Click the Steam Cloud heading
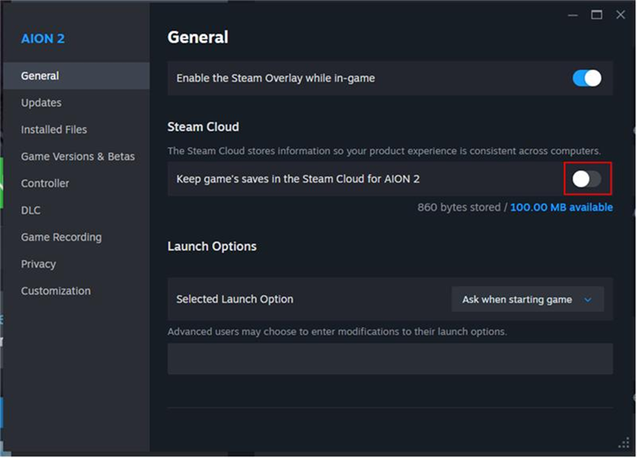This screenshot has width=637, height=458. click(203, 127)
